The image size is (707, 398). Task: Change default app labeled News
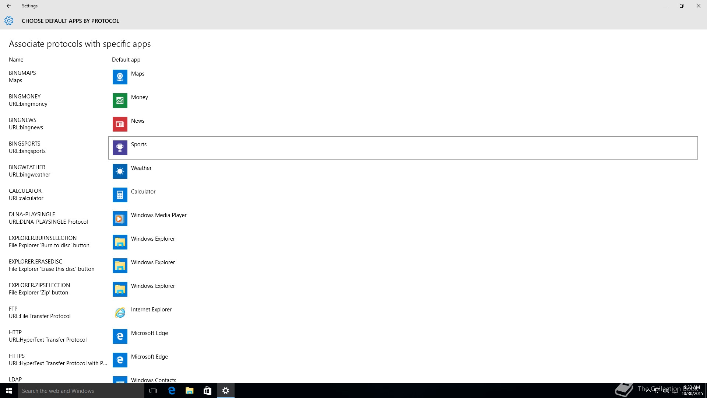(x=138, y=121)
